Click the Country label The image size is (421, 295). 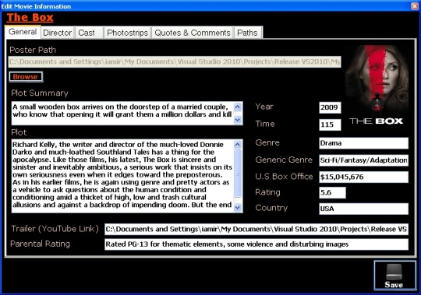271,208
